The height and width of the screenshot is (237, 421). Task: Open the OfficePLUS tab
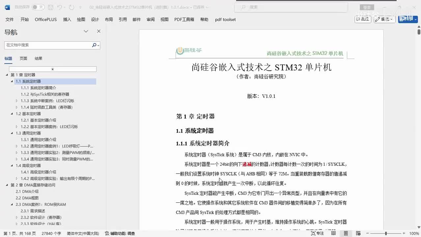click(x=46, y=19)
